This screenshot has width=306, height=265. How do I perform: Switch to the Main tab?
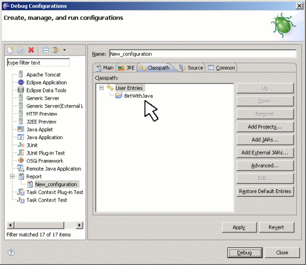pos(105,68)
